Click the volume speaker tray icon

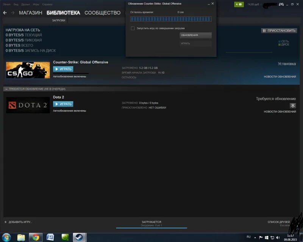tap(278, 237)
